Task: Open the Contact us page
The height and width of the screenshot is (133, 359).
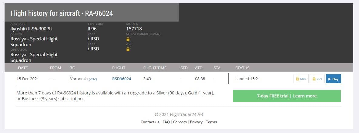Action: [150, 122]
